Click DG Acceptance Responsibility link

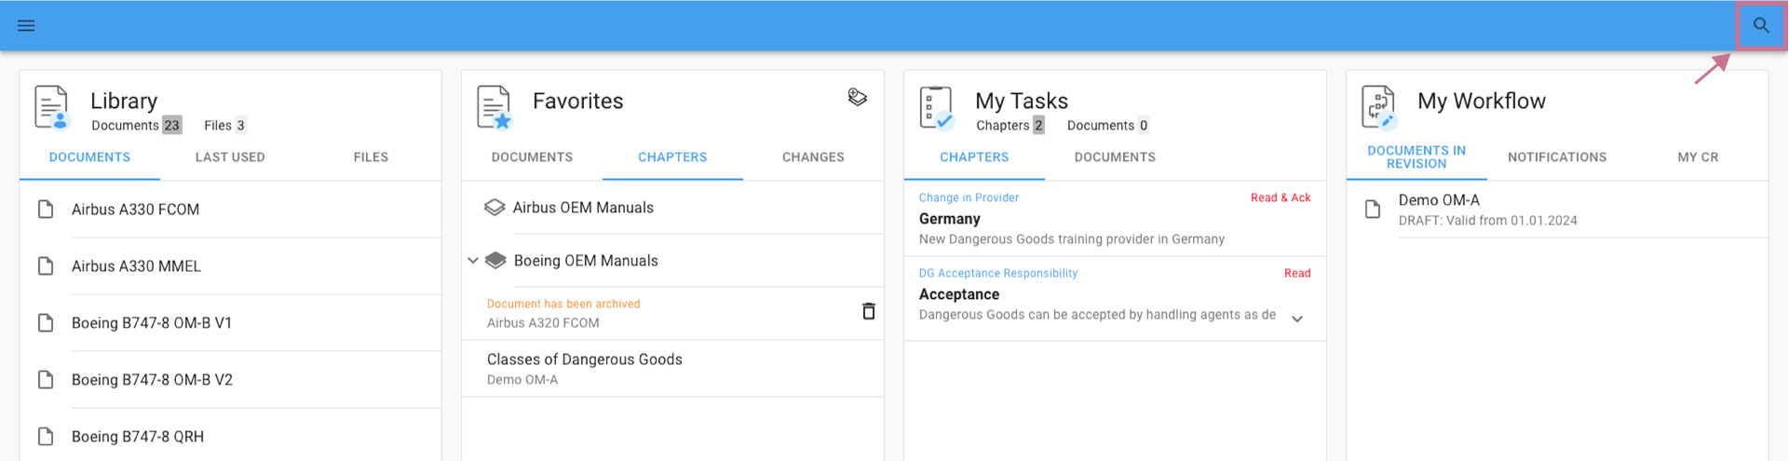[x=997, y=273]
